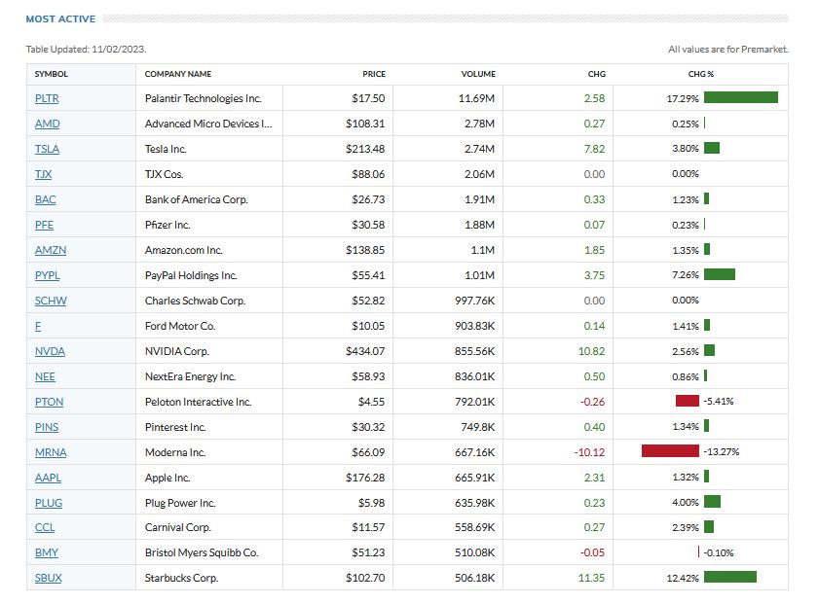Open the NVDA symbol link
This screenshot has height=604, width=819.
click(50, 351)
